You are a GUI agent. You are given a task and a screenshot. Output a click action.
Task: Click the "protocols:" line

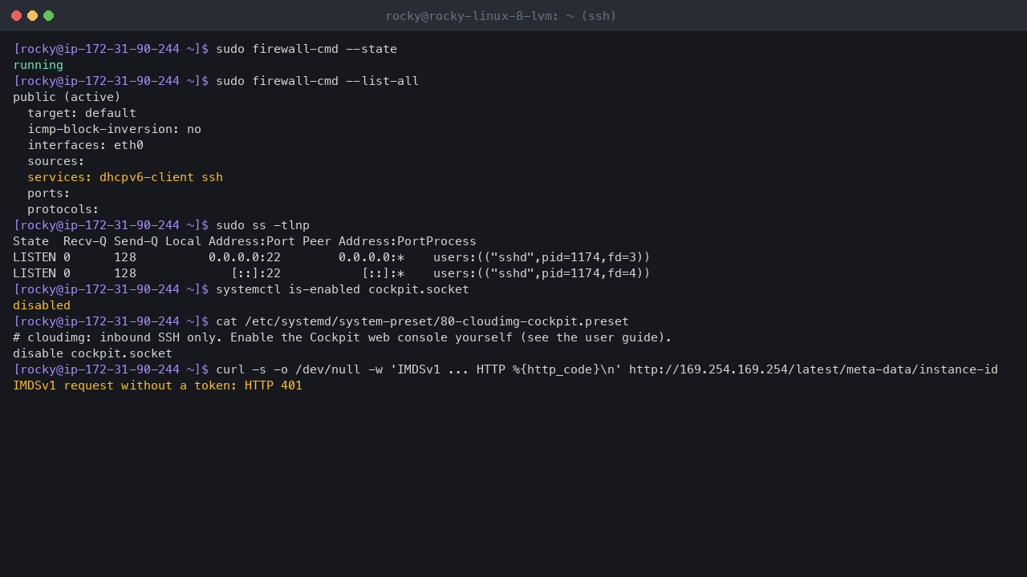[x=63, y=209]
